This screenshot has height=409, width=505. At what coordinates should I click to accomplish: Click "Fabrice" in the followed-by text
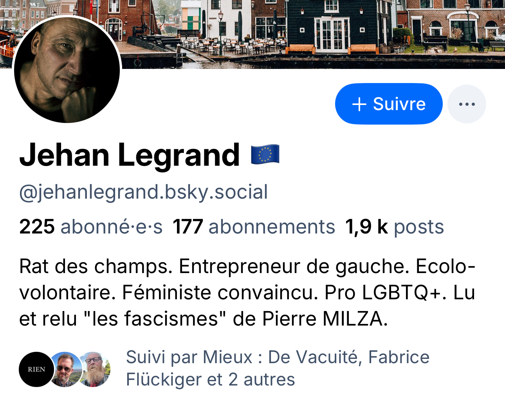point(399,357)
